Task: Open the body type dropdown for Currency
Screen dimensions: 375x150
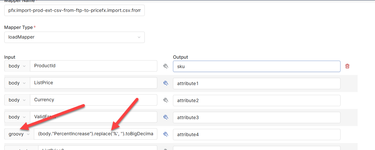Action: [x=17, y=100]
